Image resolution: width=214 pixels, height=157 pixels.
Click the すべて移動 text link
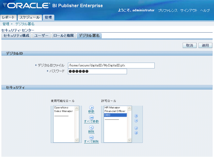pos(91,121)
